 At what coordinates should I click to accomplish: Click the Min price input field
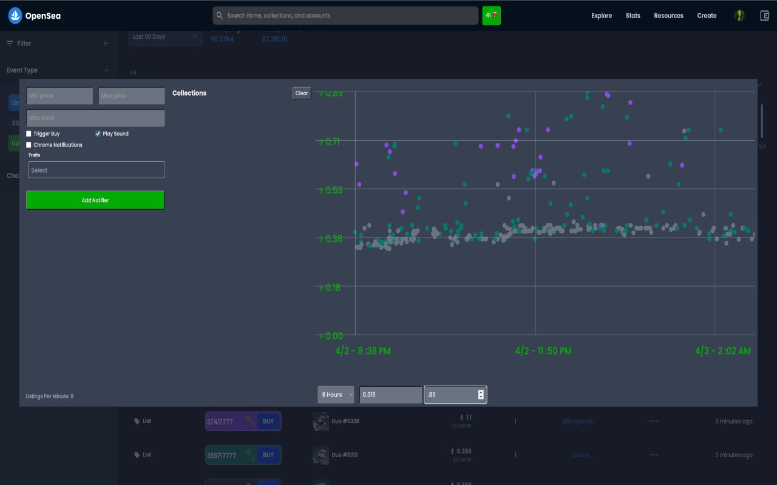[59, 96]
